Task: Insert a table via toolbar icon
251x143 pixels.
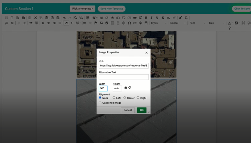Action: [x=113, y=23]
